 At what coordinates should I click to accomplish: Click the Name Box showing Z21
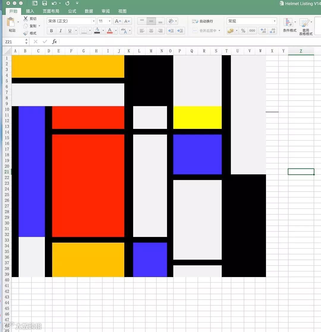click(15, 42)
